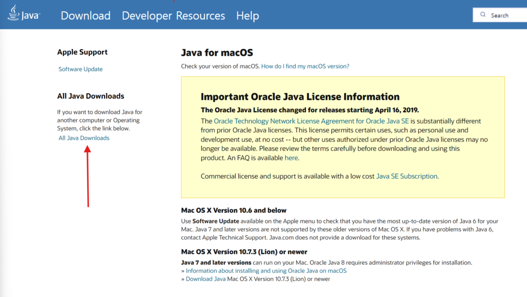Image resolution: width=527 pixels, height=297 pixels.
Task: Open the Download menu
Action: [x=85, y=15]
